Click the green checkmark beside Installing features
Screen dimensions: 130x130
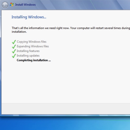point(14,51)
